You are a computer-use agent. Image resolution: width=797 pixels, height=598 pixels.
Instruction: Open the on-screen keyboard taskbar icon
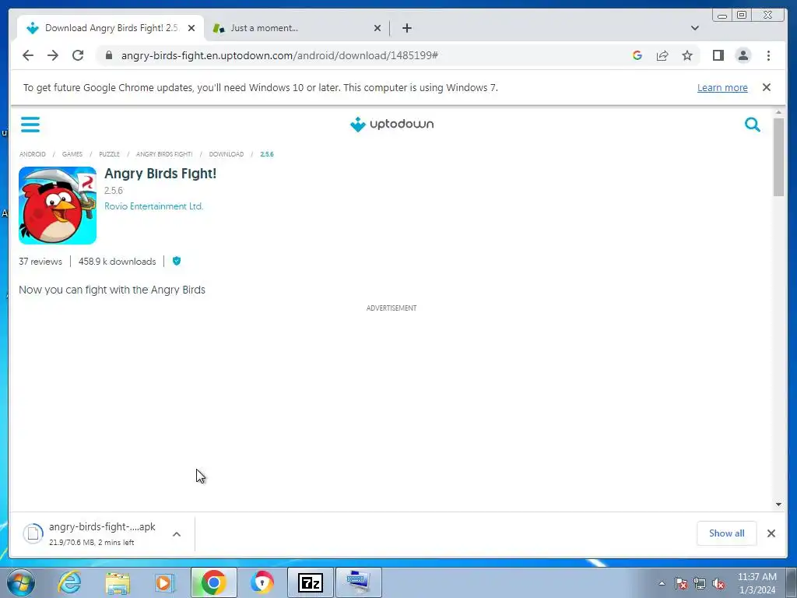click(358, 582)
